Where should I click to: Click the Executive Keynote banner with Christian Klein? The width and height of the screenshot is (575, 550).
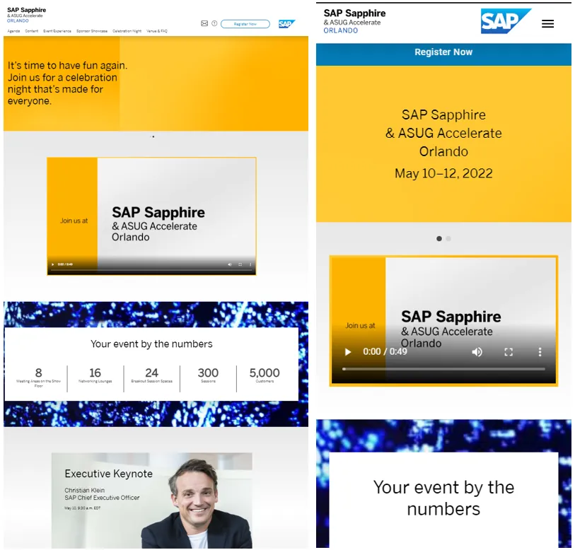151,498
